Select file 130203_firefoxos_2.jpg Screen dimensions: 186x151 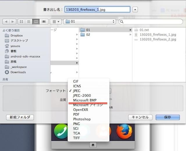[158, 39]
